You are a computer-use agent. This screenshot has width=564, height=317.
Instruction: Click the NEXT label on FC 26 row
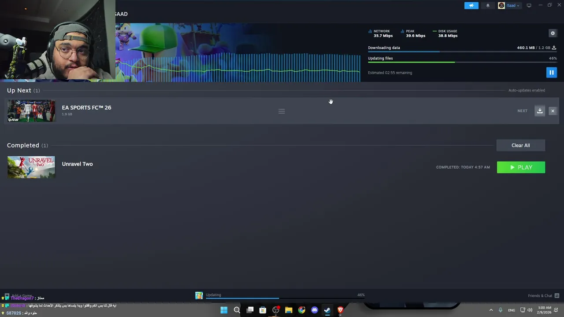522,111
